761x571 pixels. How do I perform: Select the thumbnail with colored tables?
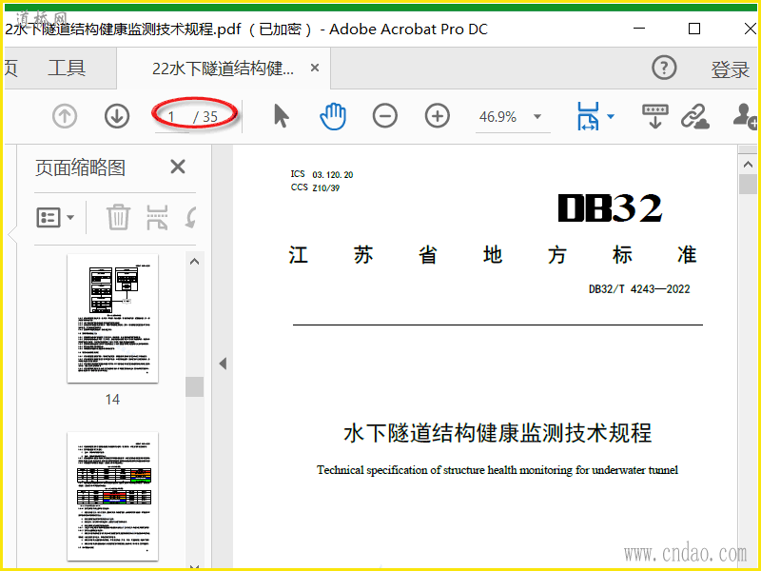tap(112, 496)
